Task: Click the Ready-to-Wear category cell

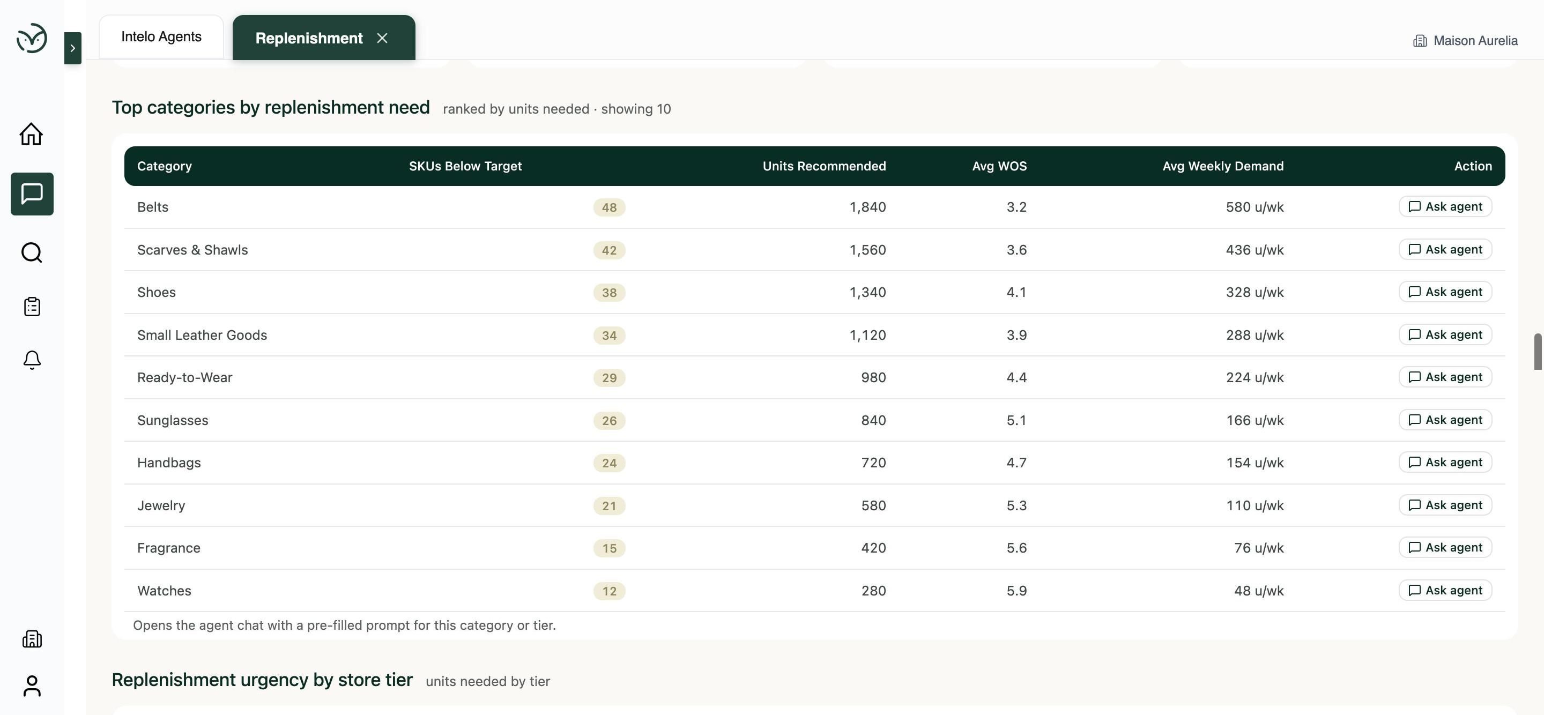Action: pos(184,377)
